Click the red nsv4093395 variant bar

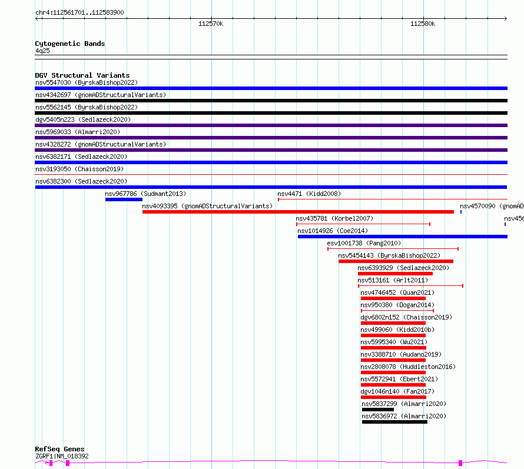click(x=298, y=212)
